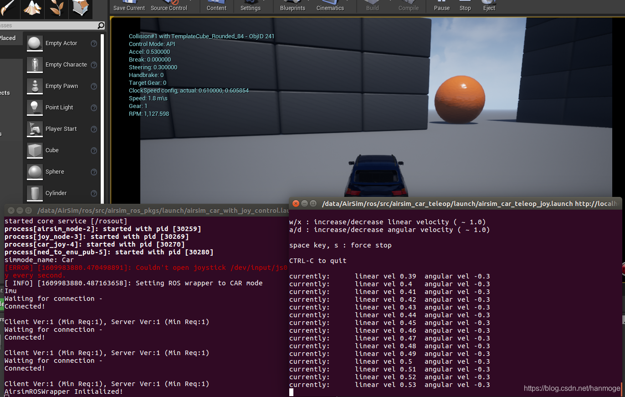
Task: Open help for Cube
Action: point(94,151)
